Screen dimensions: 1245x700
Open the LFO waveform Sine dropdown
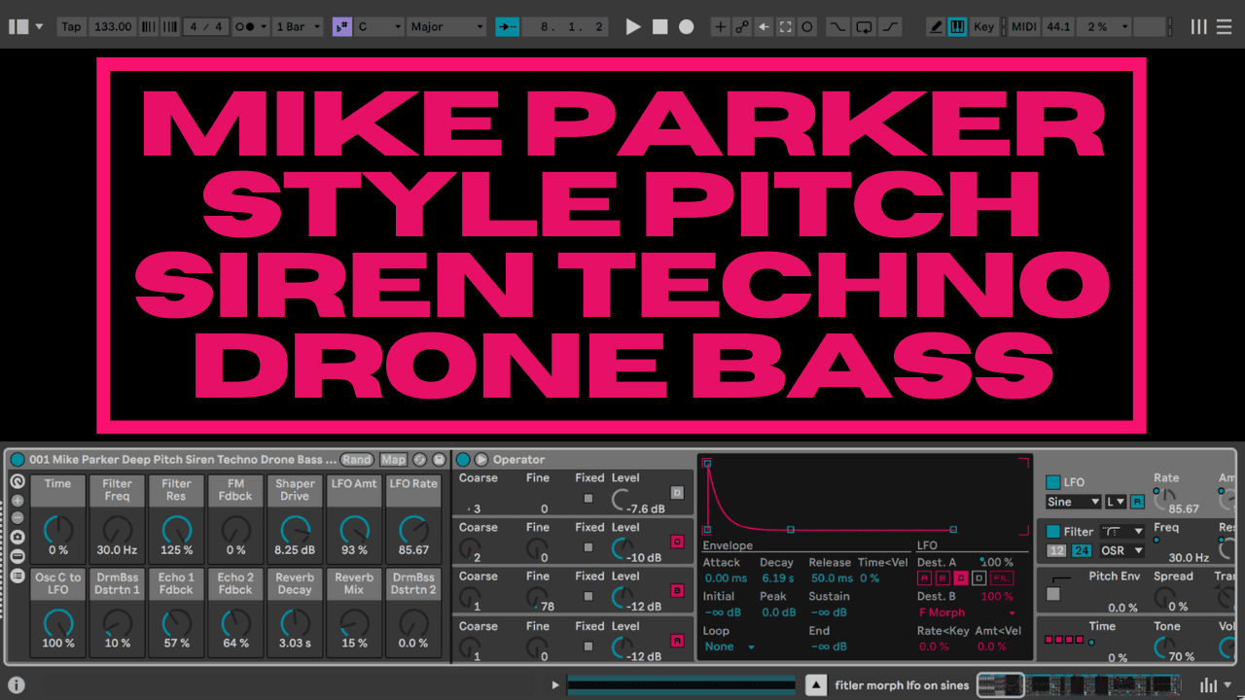(1073, 502)
